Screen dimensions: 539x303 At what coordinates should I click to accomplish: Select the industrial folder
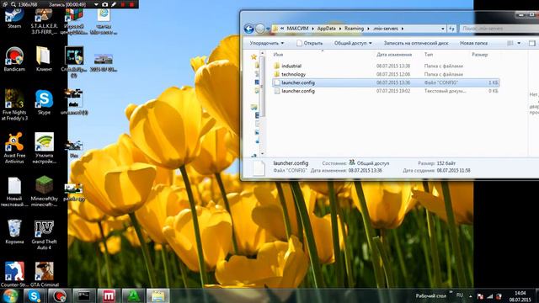386,66
